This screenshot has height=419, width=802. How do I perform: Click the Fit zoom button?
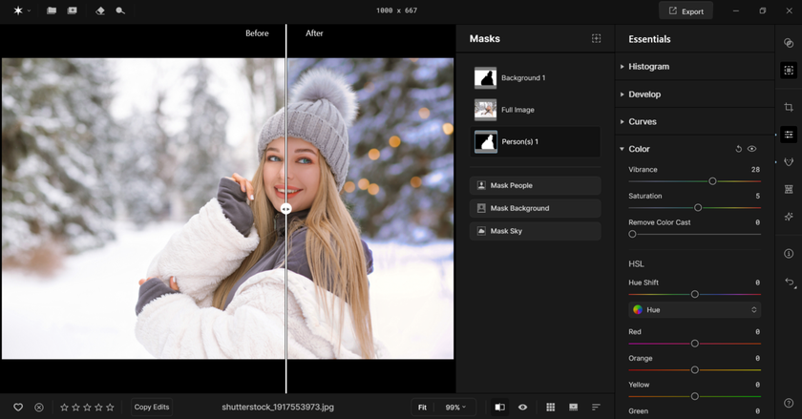coord(422,408)
